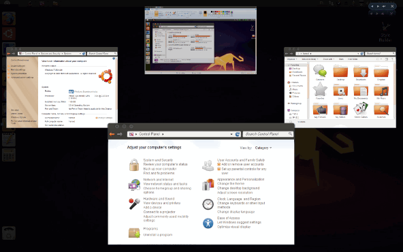Open System and Security padlock icon
Screen dimensions: 403x252
click(134, 165)
